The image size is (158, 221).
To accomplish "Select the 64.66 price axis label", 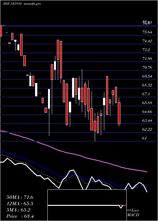I will 147,112.
